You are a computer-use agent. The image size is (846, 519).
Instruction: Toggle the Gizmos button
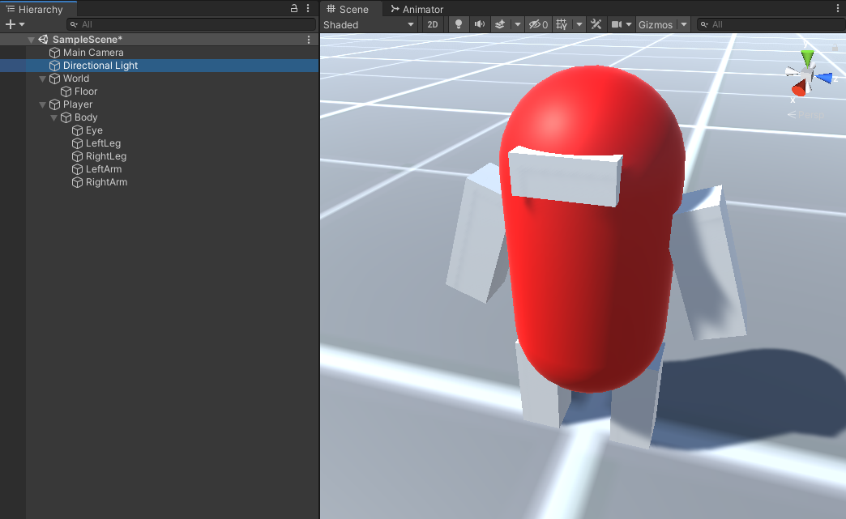(655, 24)
